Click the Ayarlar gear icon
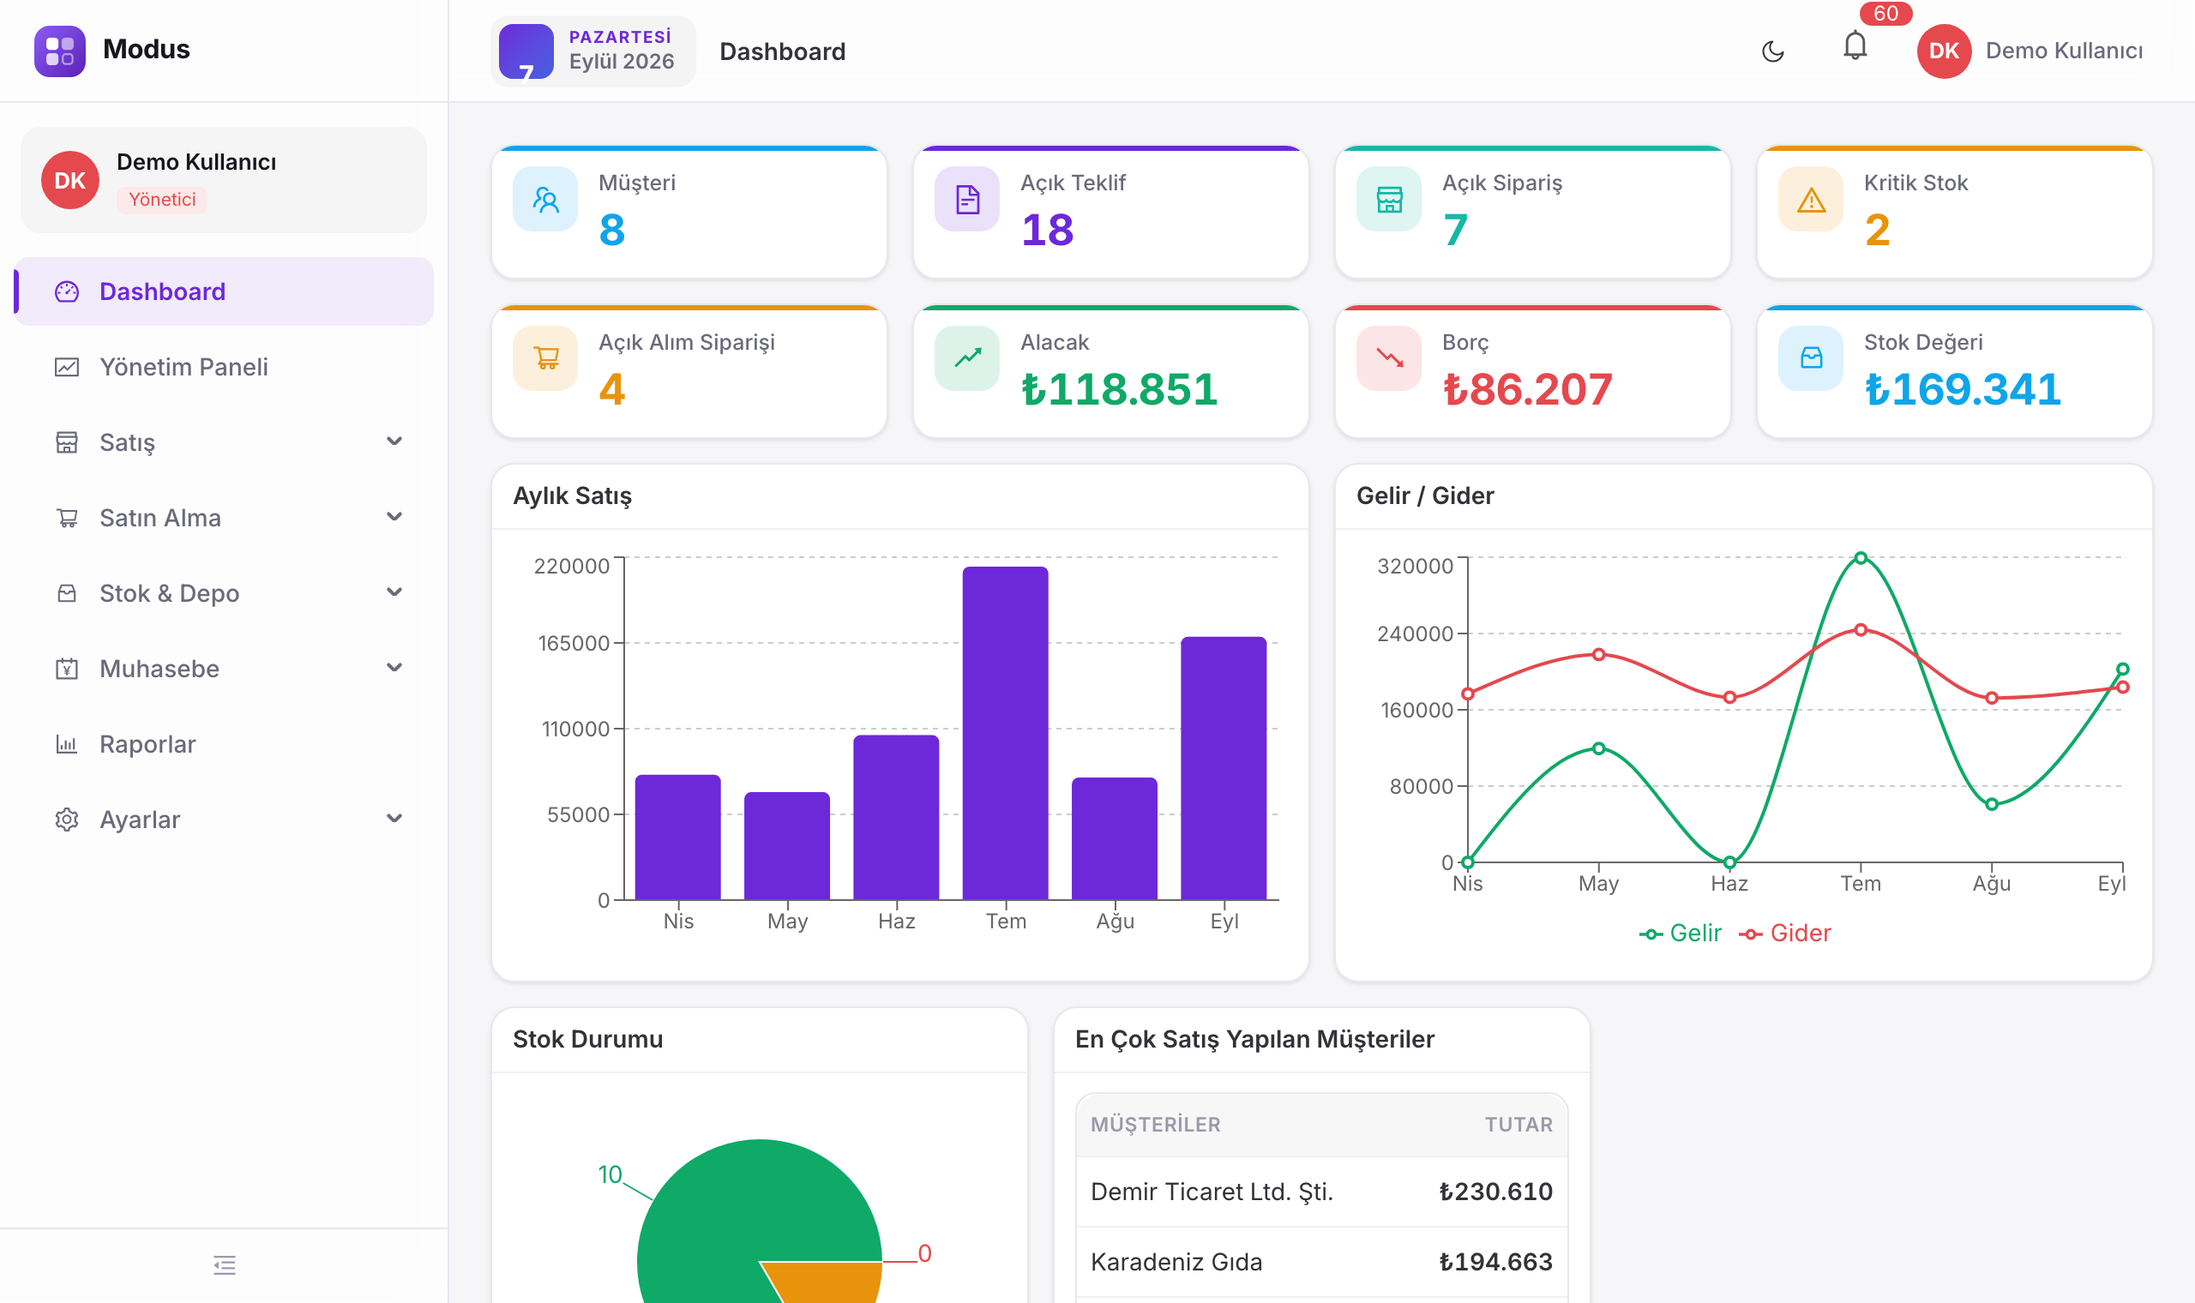 (x=67, y=820)
